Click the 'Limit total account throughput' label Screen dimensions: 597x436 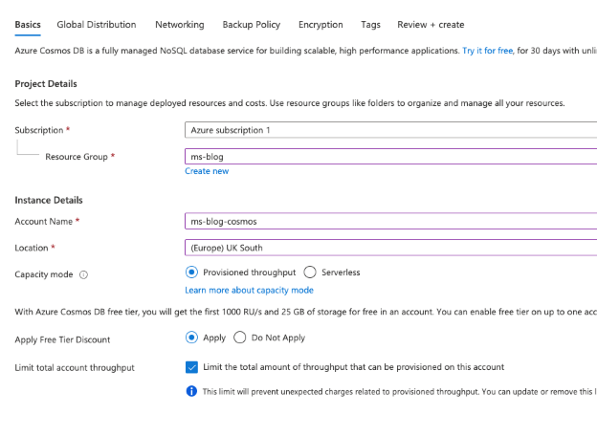click(75, 368)
